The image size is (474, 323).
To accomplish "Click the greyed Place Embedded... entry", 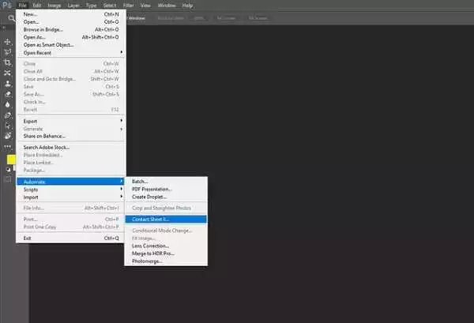I will 71,155.
